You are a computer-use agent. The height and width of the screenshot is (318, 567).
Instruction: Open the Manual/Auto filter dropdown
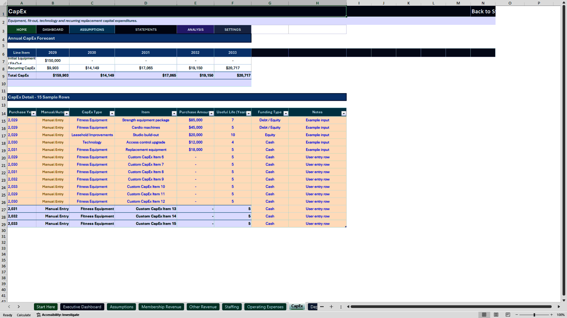66,113
